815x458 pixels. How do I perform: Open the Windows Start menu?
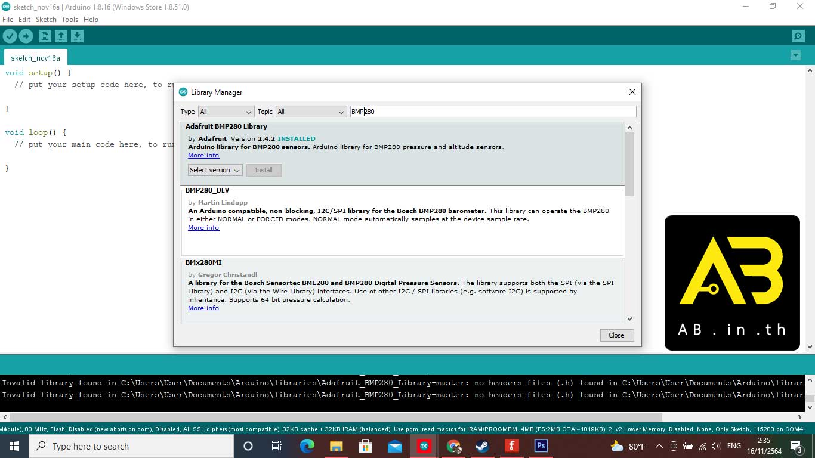(x=14, y=446)
